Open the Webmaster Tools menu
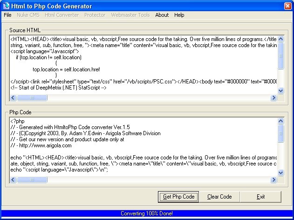Viewport: 294px width, 220px height. (x=130, y=15)
